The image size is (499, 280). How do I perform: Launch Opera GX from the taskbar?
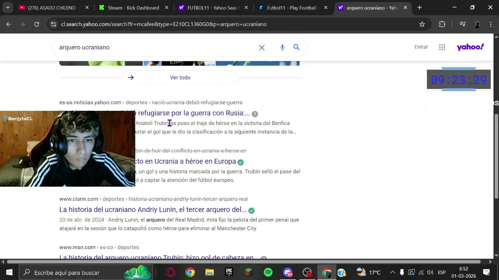[170, 273]
